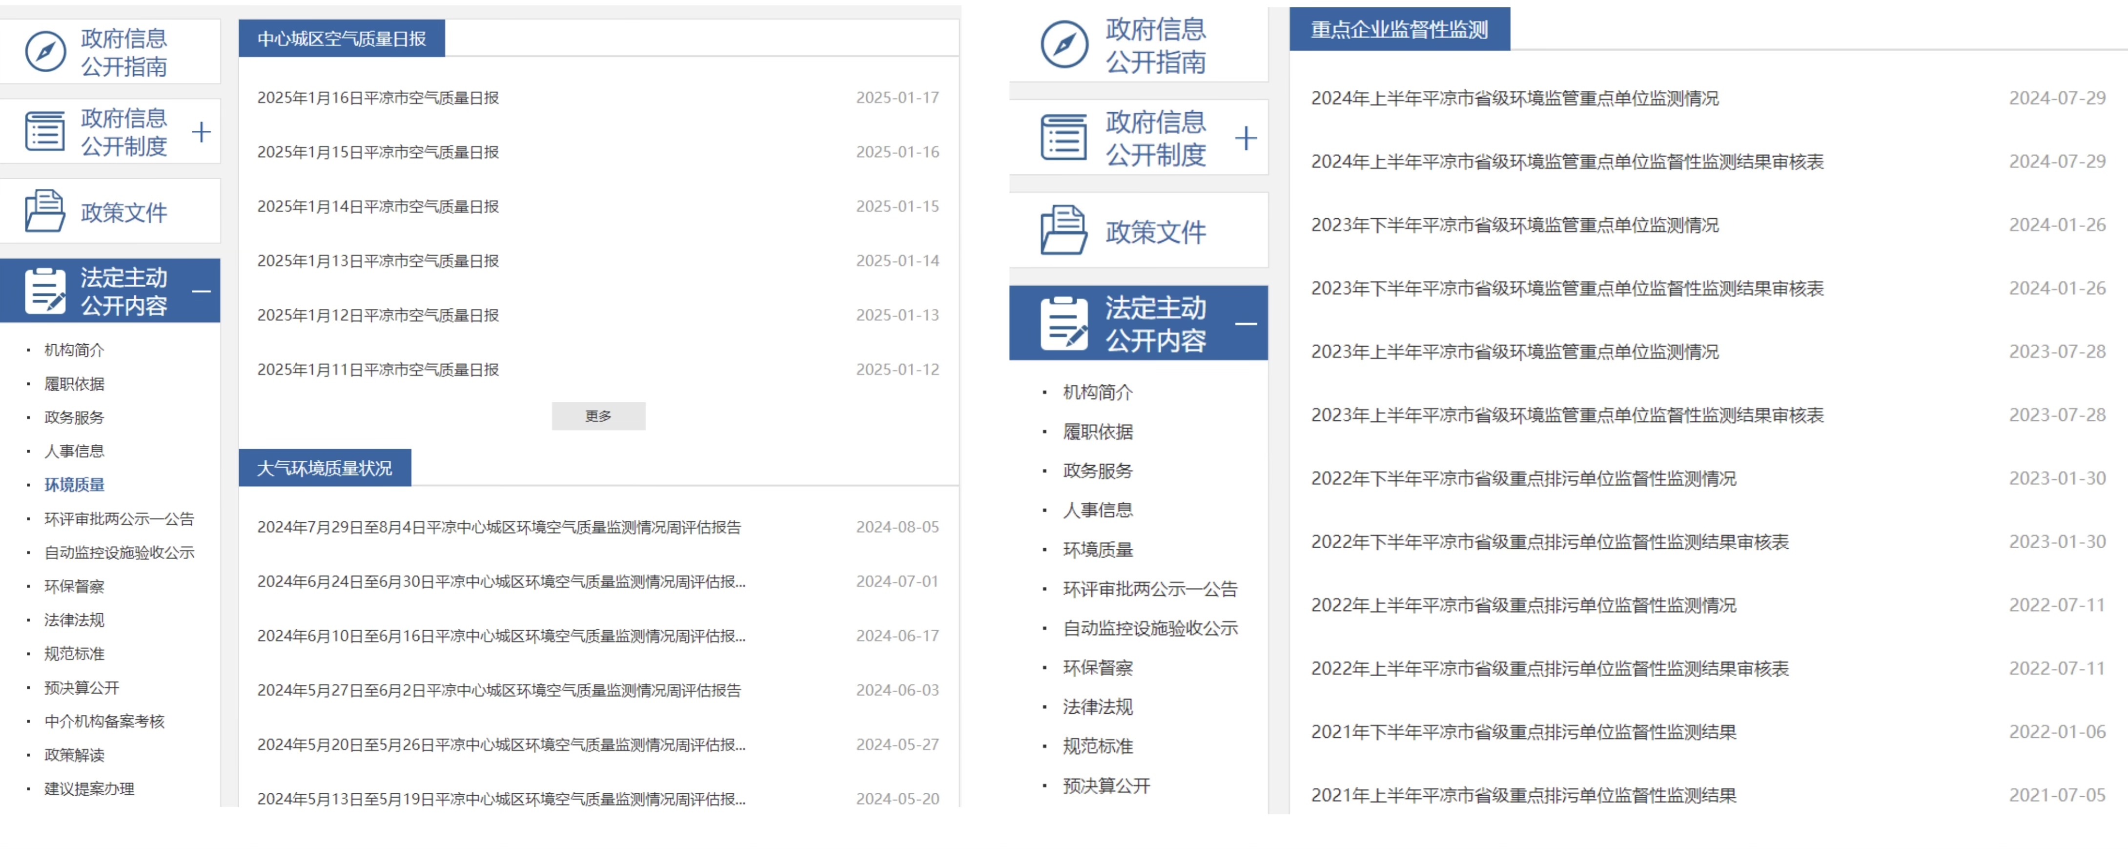Select 机构简介 in left panel menu
The width and height of the screenshot is (2128, 849).
coord(74,350)
